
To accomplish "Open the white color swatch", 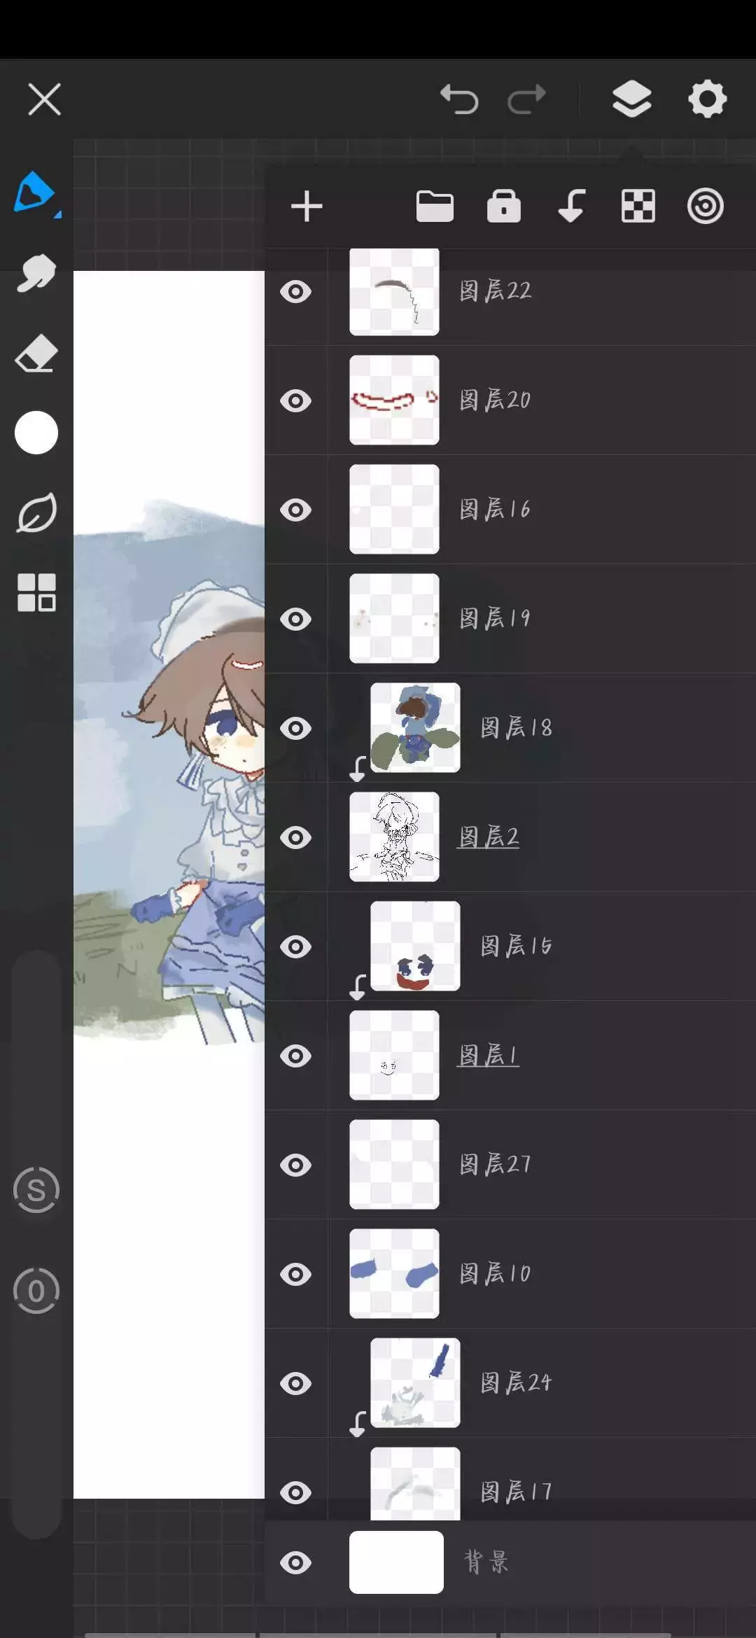I will pos(36,433).
